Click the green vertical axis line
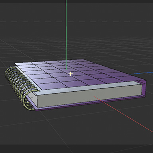The width and height of the screenshot is (153, 153). (x=66, y=35)
